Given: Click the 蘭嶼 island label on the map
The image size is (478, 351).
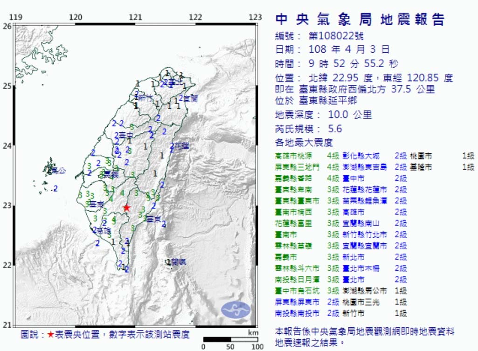Looking at the screenshot, I should (x=179, y=262).
